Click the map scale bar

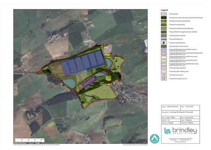click(x=29, y=140)
